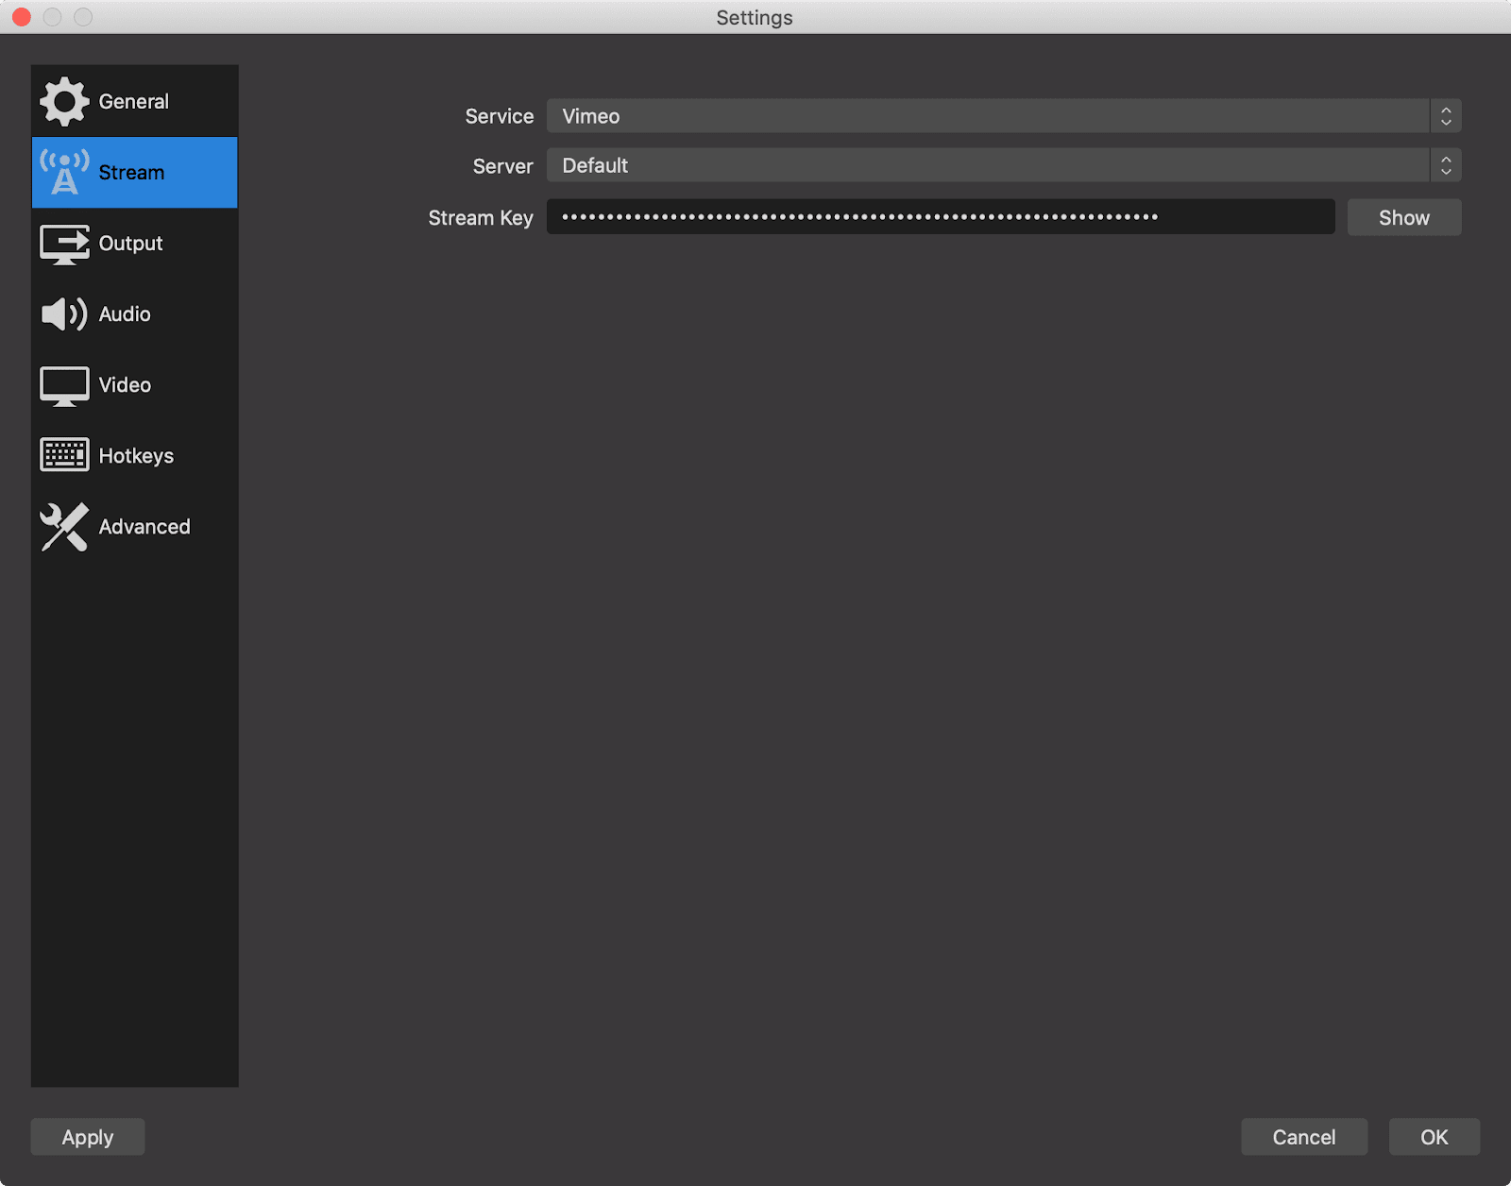Click the Cancel button
This screenshot has width=1511, height=1186.
coord(1304,1137)
